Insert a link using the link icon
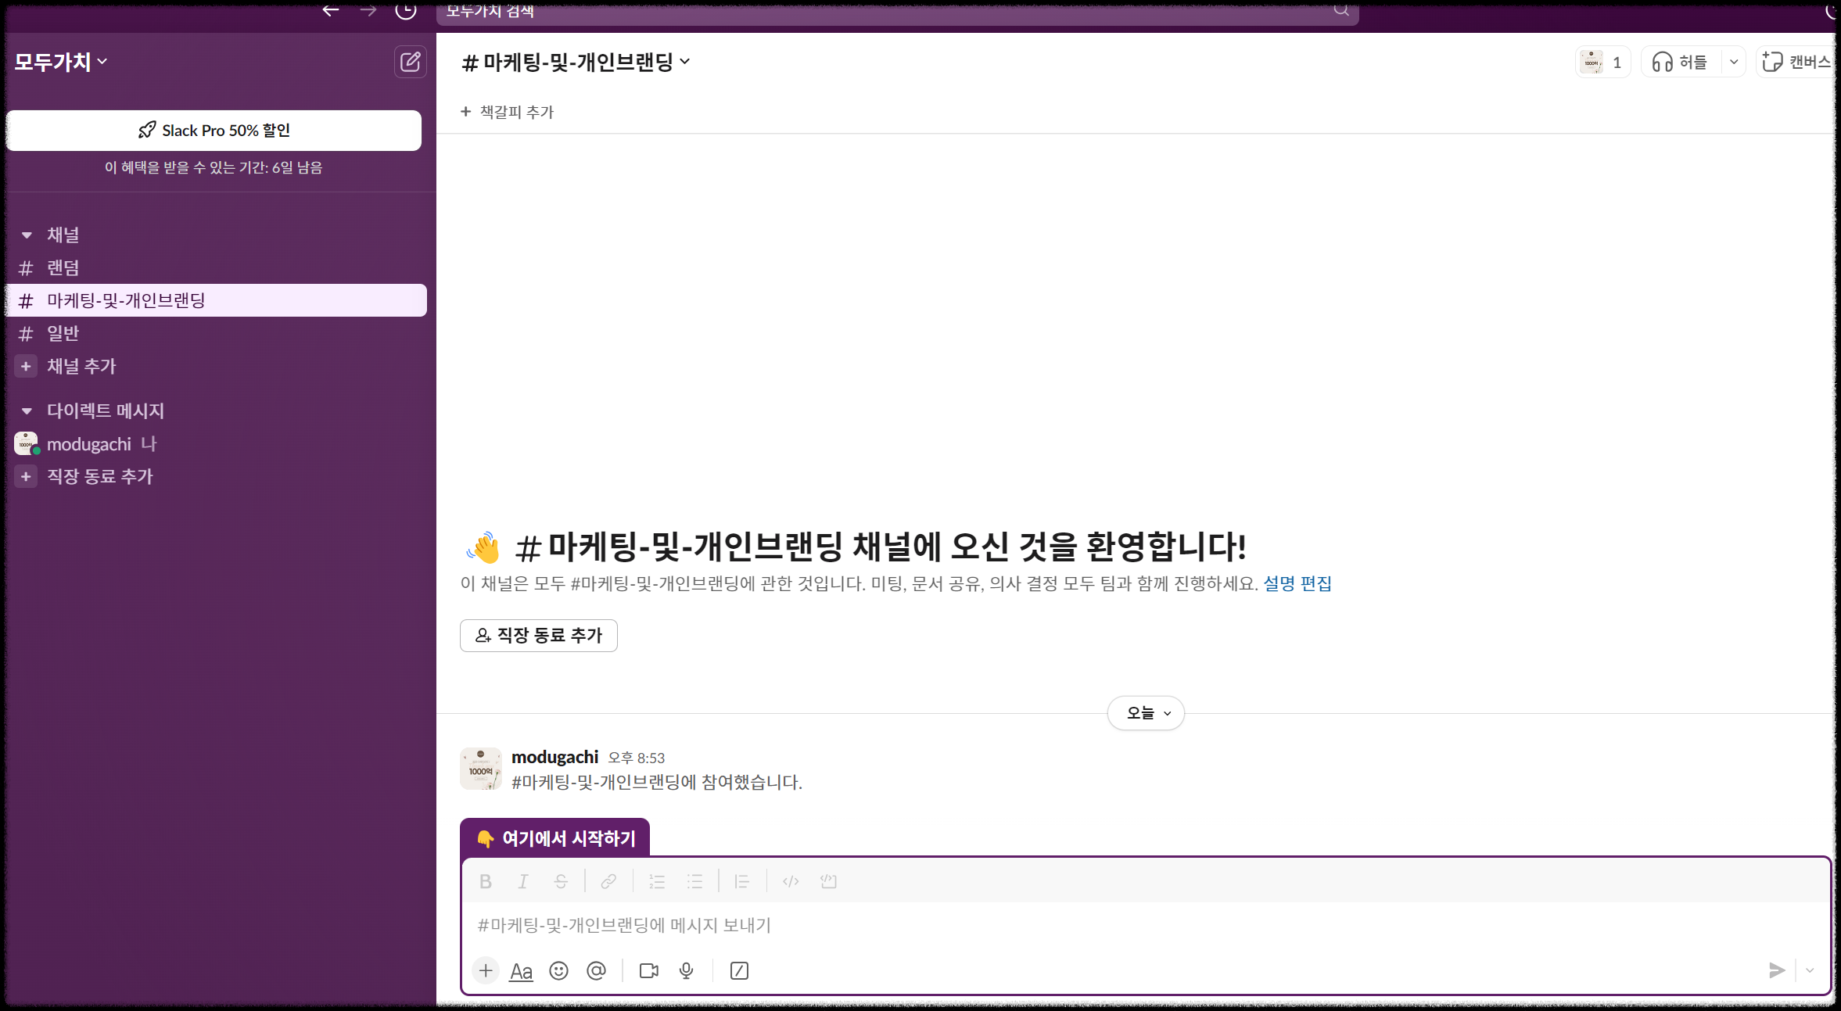Viewport: 1841px width, 1011px height. click(608, 880)
